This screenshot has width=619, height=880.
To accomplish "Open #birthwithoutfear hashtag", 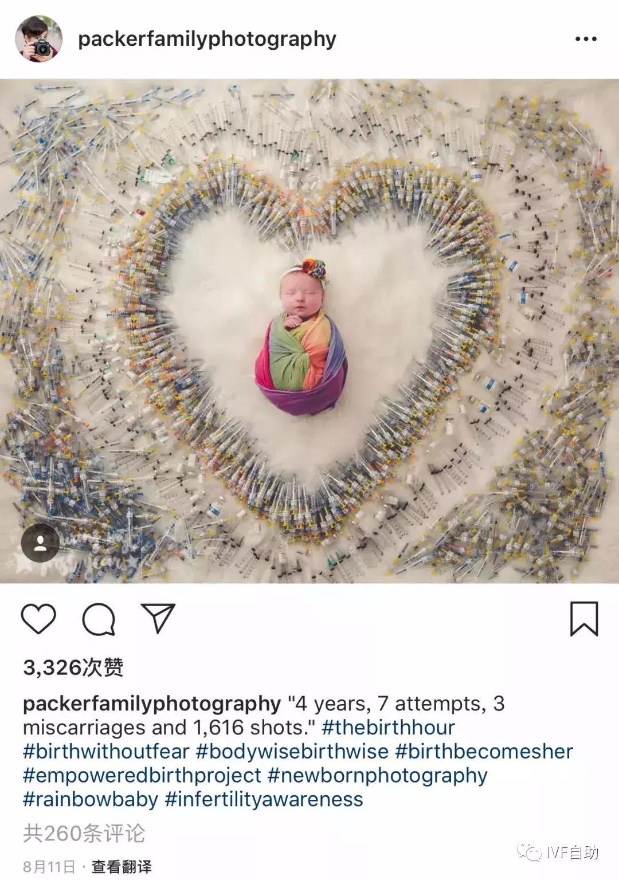I will click(106, 752).
